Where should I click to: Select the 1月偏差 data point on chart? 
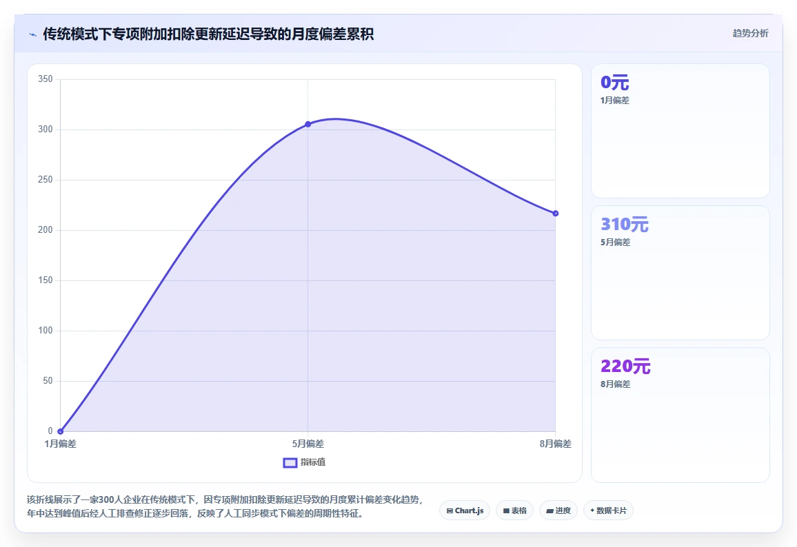(61, 431)
